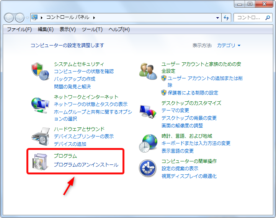Click ユーザー アカウントの追加または削除 link
276x218 pixels.
pyautogui.click(x=205, y=81)
